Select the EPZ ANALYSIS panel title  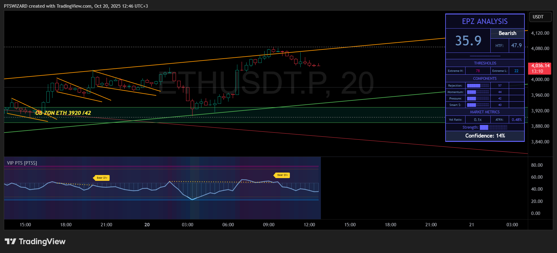pyautogui.click(x=485, y=21)
